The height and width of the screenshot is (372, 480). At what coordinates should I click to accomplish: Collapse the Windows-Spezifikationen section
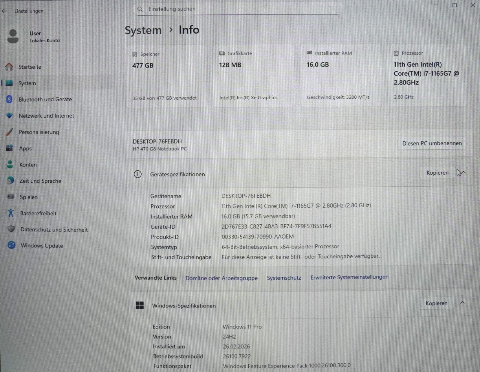coord(462,303)
